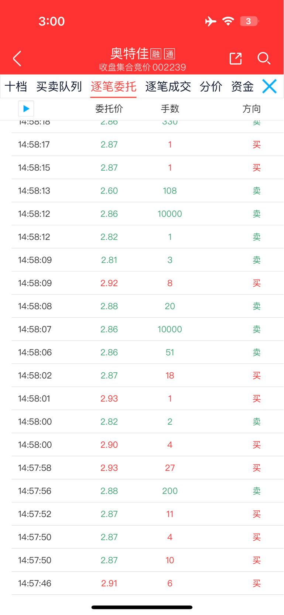
Task: Tap the stock title 奥特佳
Action: tap(129, 54)
